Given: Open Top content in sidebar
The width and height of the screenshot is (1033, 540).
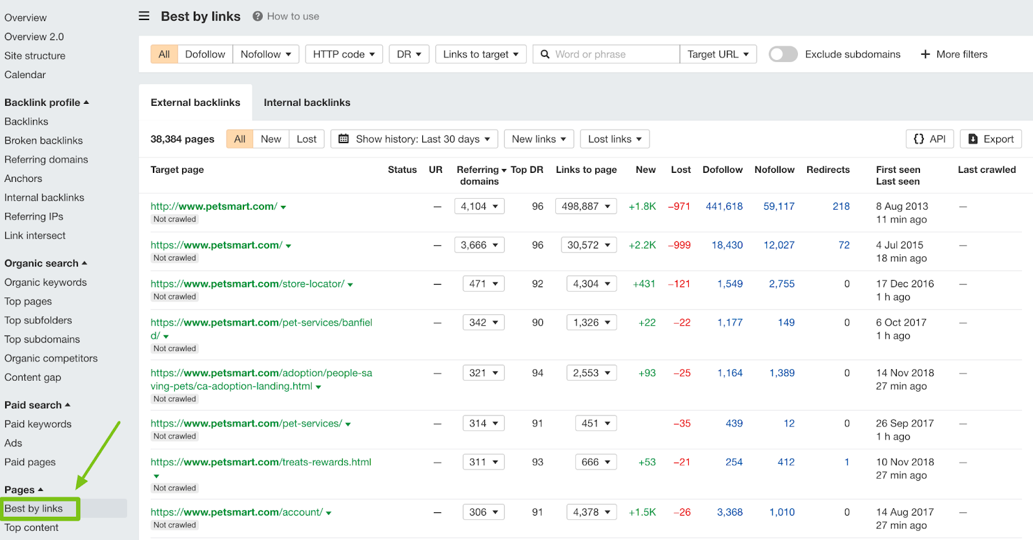Looking at the screenshot, I should [31, 527].
